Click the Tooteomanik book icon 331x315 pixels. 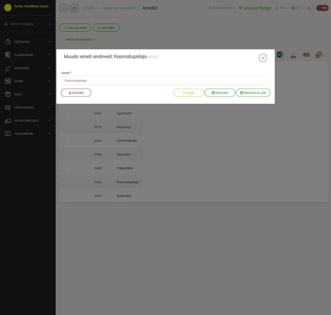8,134
